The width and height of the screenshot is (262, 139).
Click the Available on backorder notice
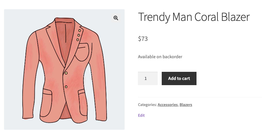160,57
